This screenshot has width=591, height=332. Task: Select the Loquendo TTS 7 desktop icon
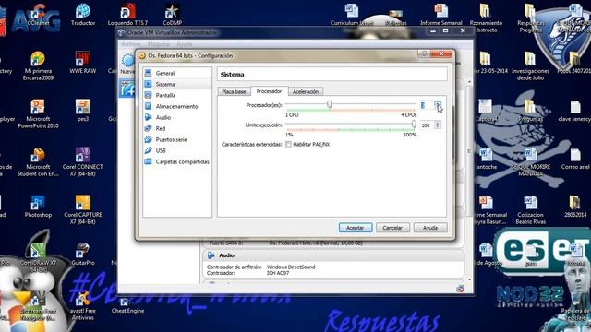[x=127, y=15]
